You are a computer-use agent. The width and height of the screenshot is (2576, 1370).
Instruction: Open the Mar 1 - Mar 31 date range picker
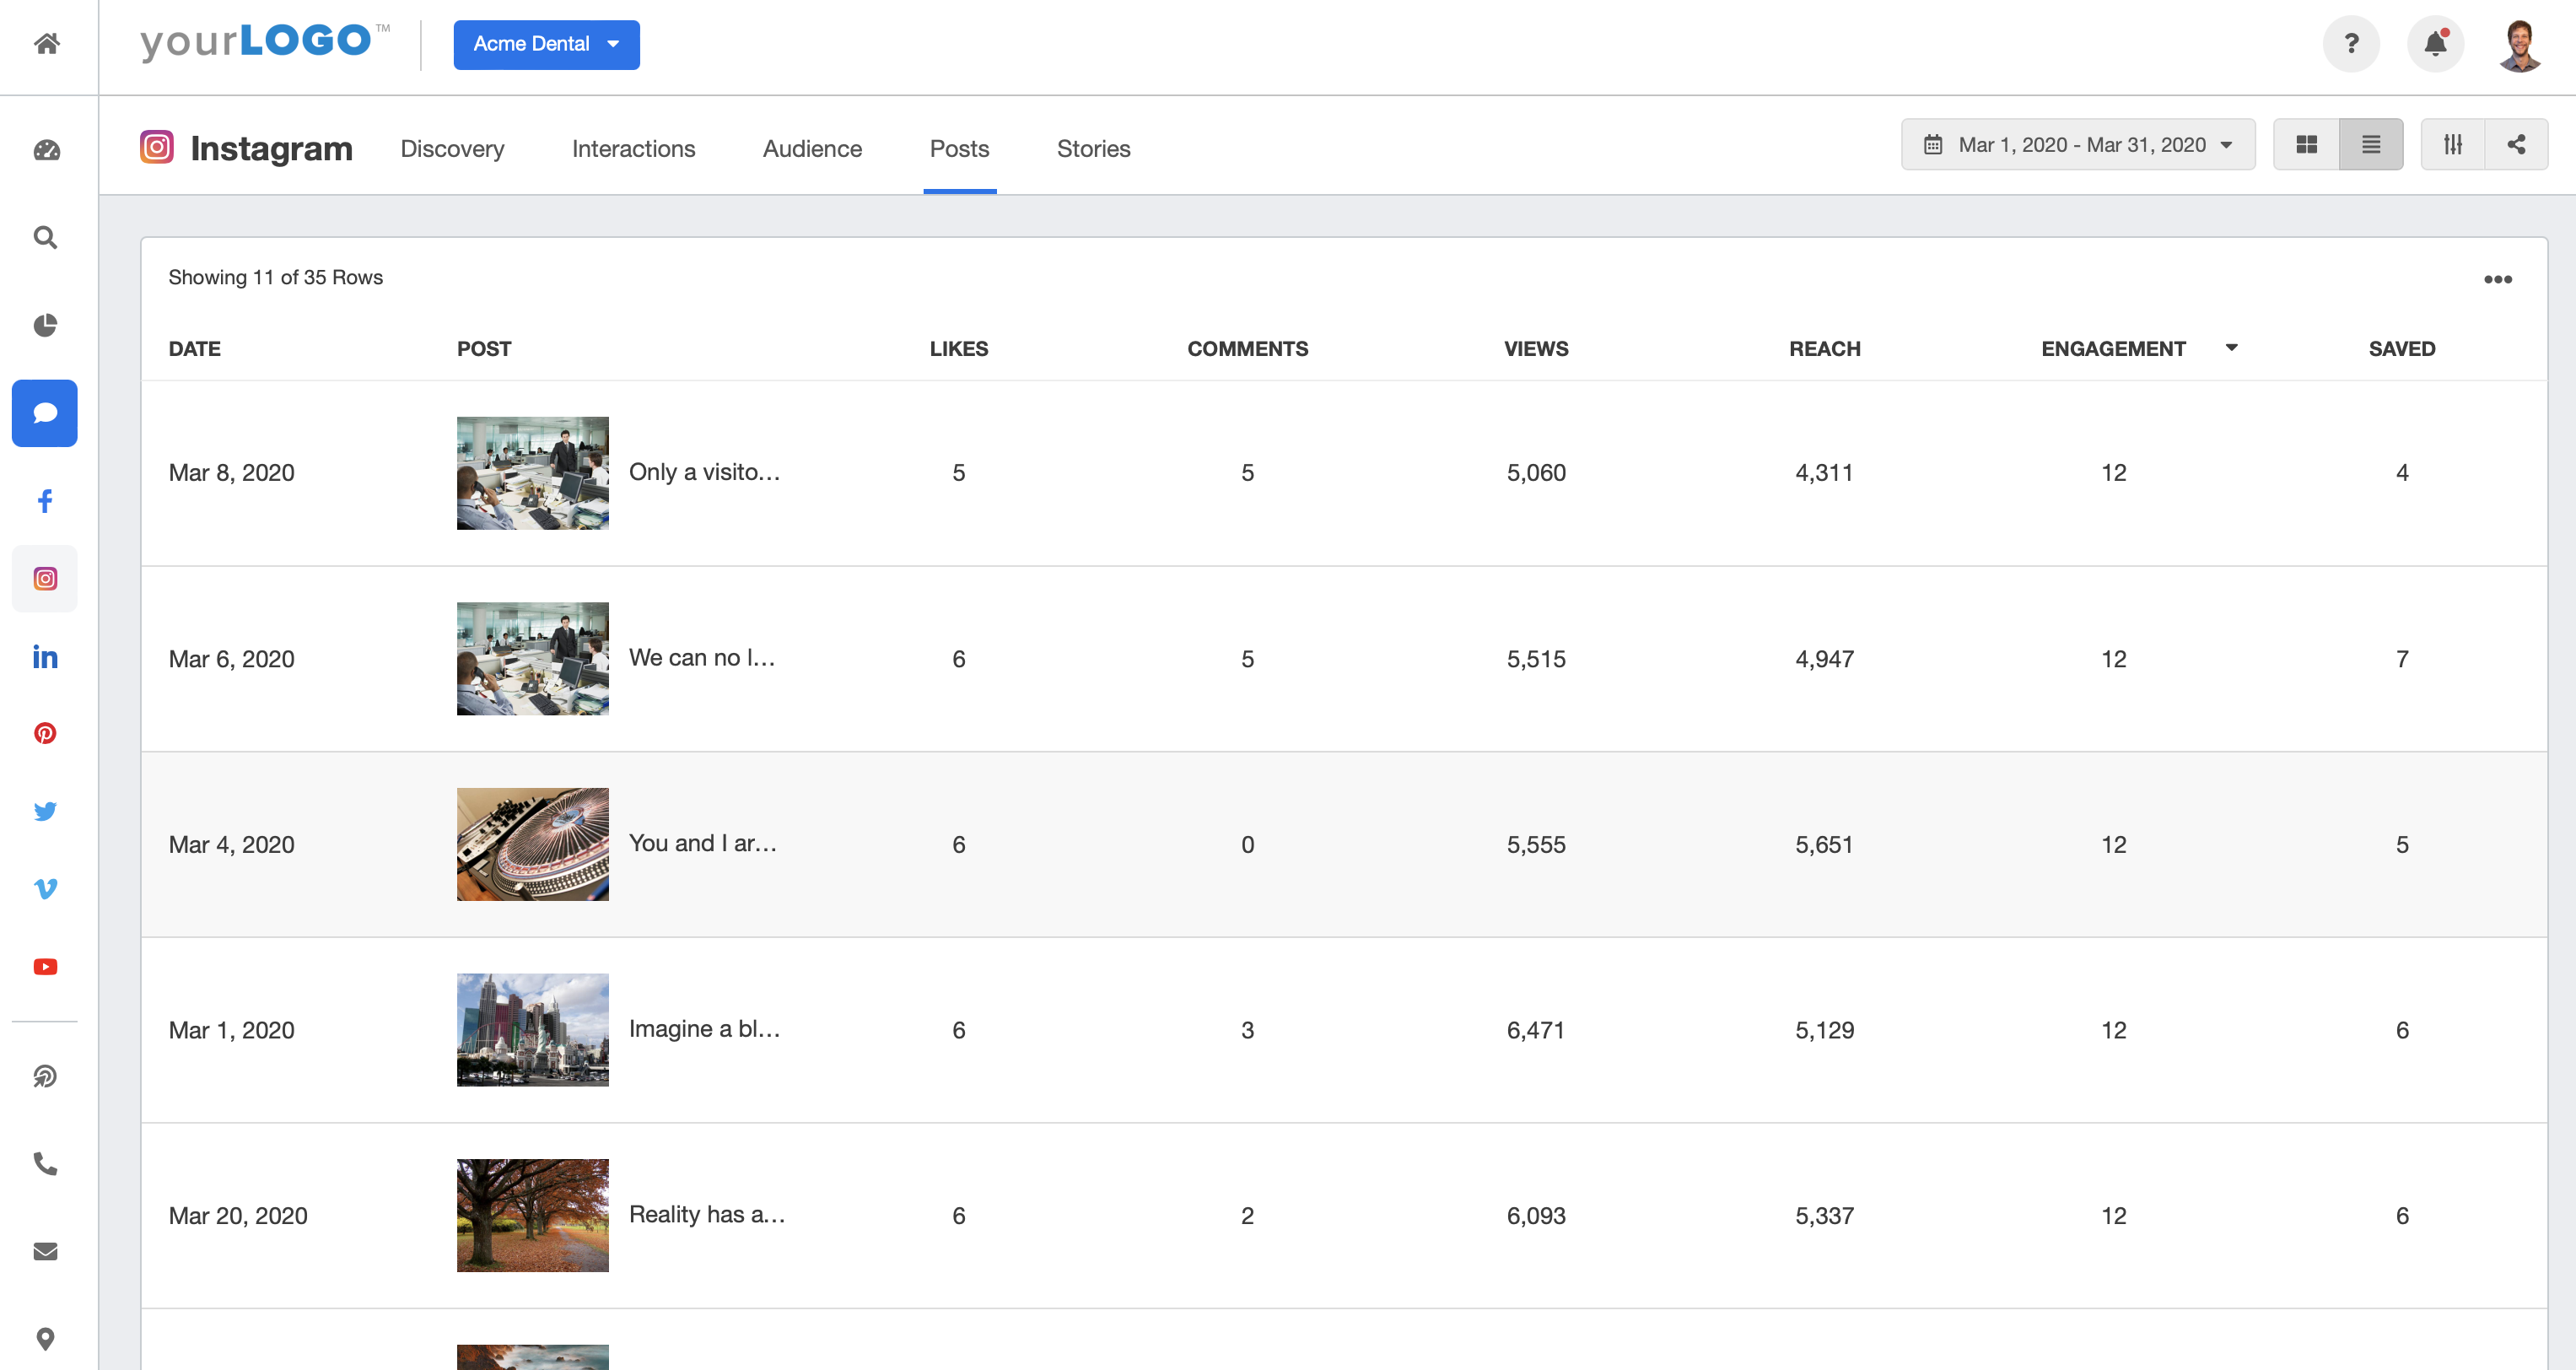click(2078, 145)
